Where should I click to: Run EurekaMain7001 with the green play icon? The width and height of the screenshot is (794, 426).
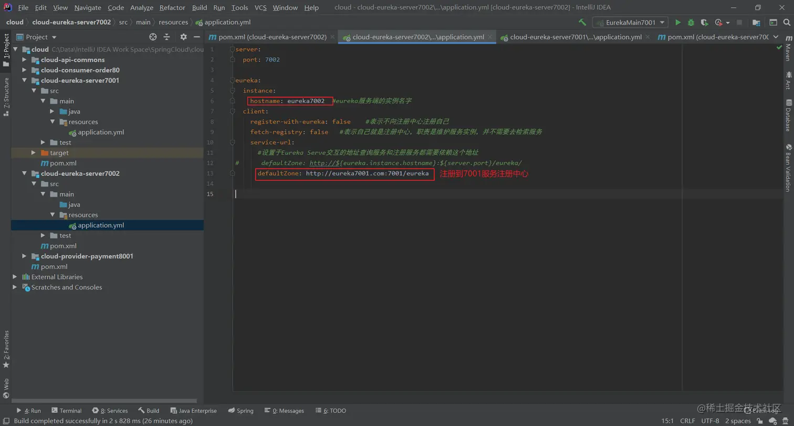(x=678, y=23)
